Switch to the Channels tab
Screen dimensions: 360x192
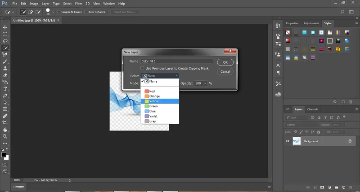click(312, 109)
